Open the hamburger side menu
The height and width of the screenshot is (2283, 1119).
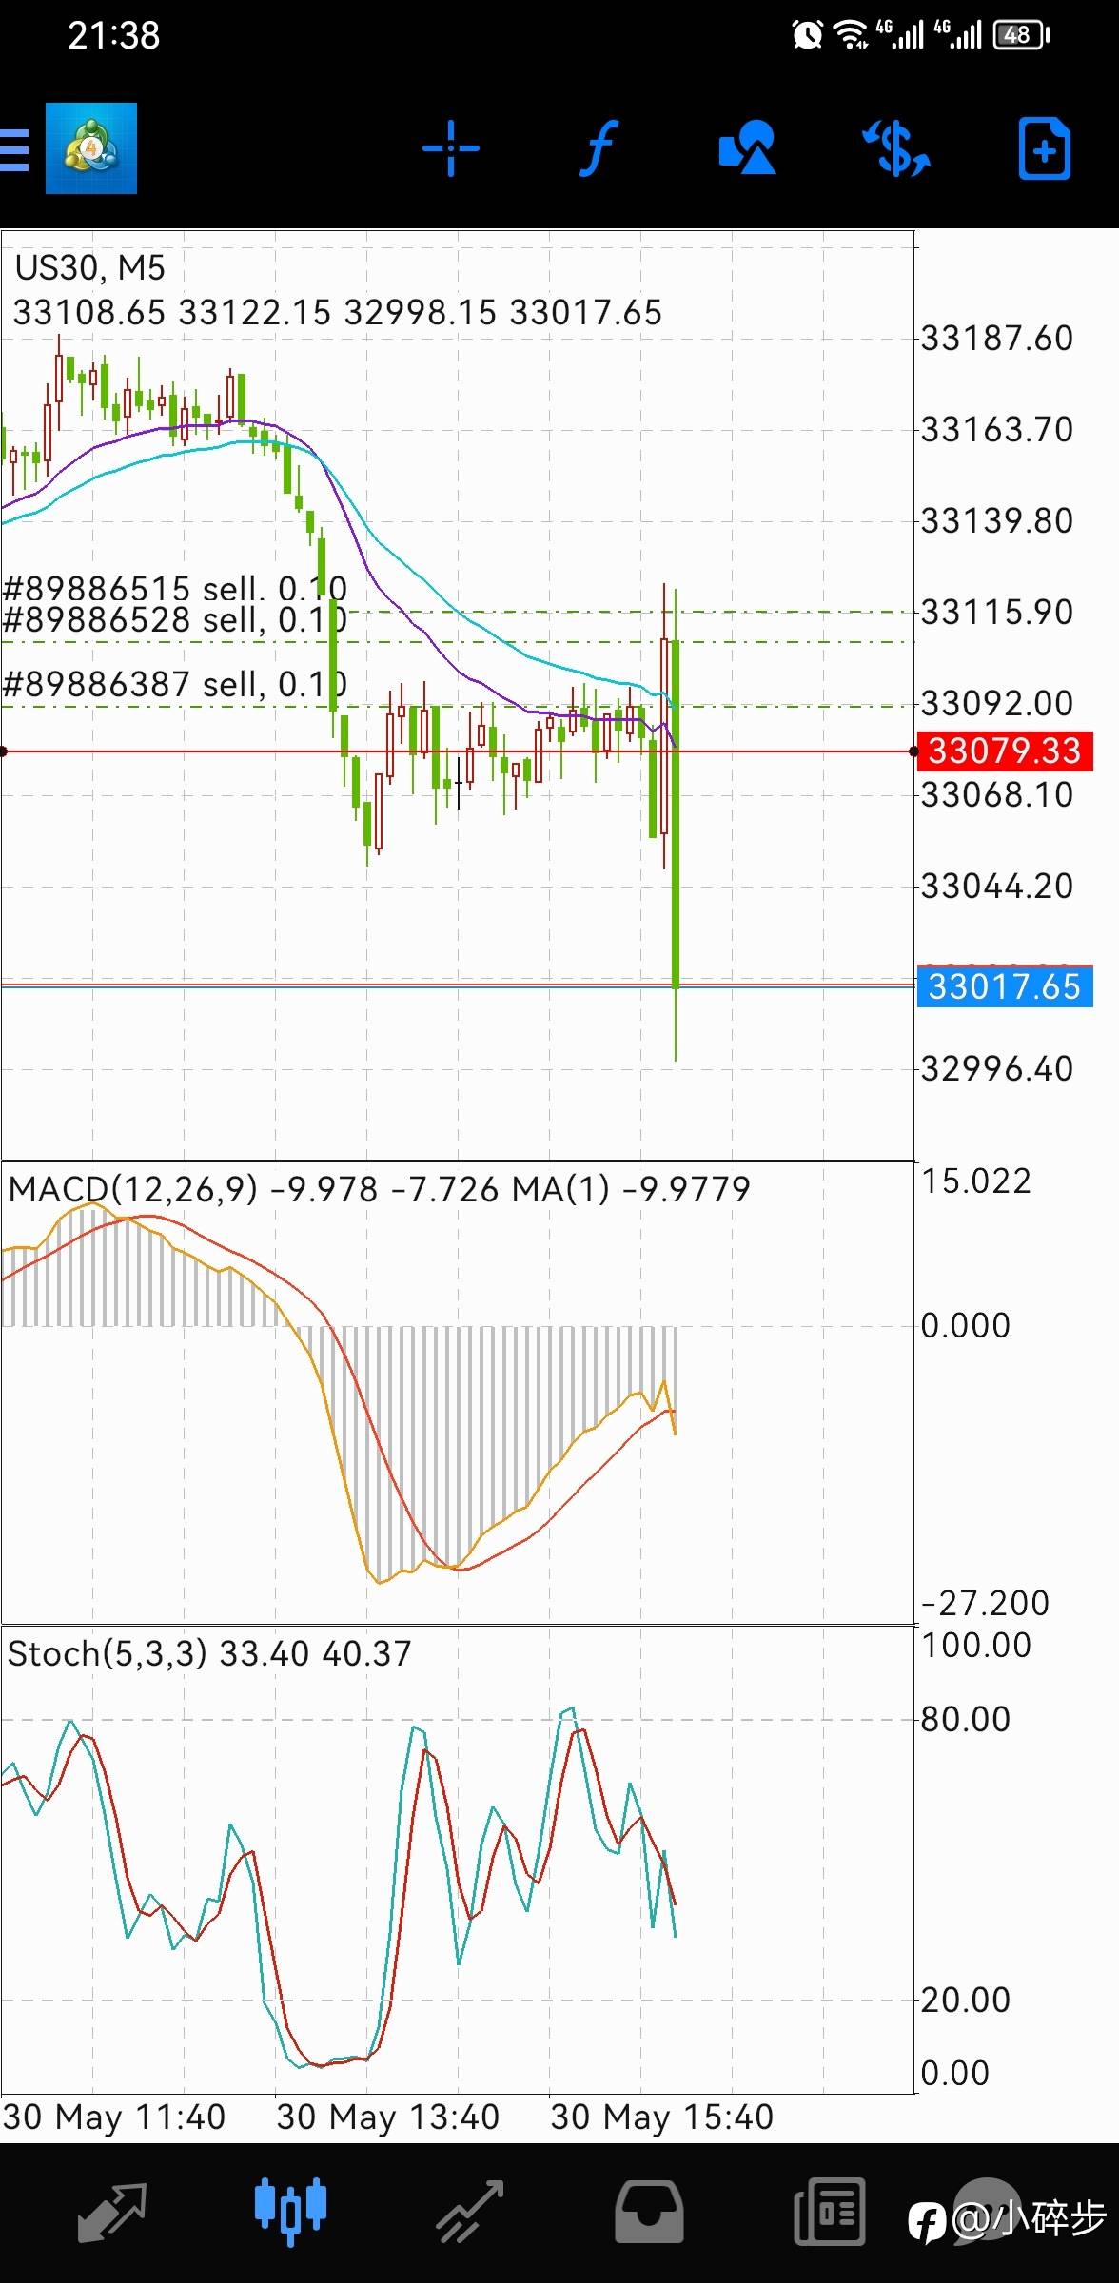(14, 148)
